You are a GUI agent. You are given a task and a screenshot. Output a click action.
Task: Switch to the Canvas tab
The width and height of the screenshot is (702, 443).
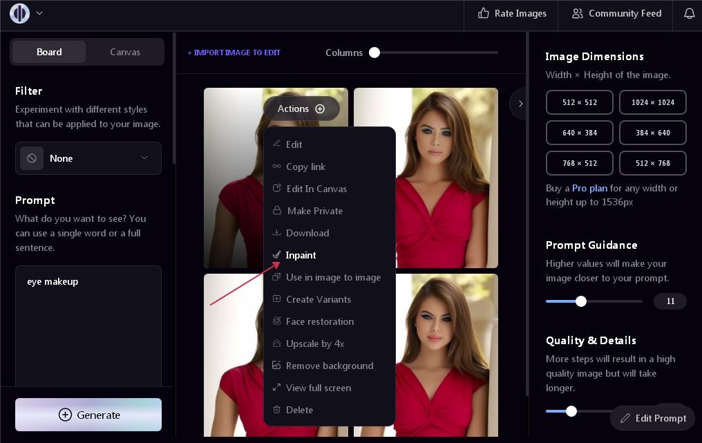(x=125, y=52)
